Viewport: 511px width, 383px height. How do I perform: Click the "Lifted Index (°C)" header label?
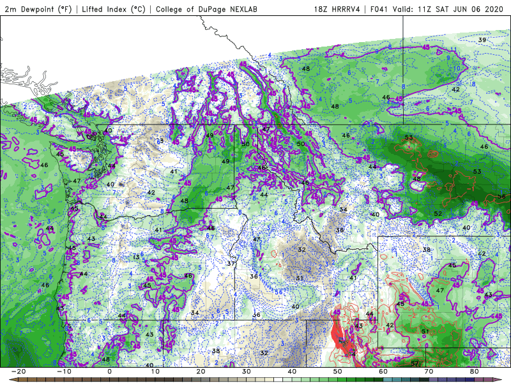click(114, 9)
